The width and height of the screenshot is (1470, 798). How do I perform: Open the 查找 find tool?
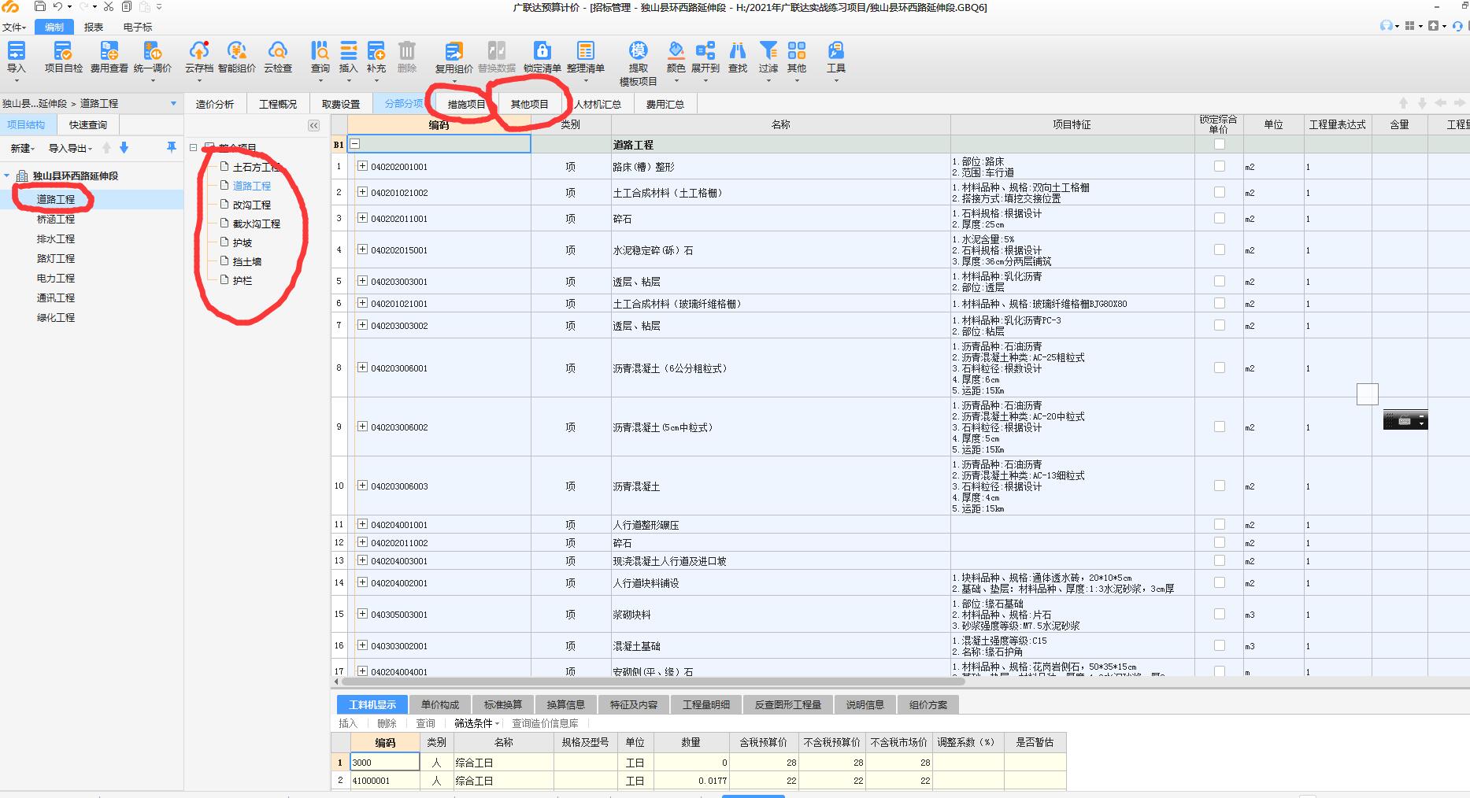click(x=738, y=57)
